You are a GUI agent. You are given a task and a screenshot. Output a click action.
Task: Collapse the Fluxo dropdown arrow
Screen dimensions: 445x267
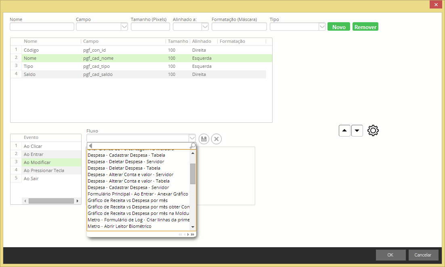(x=192, y=138)
